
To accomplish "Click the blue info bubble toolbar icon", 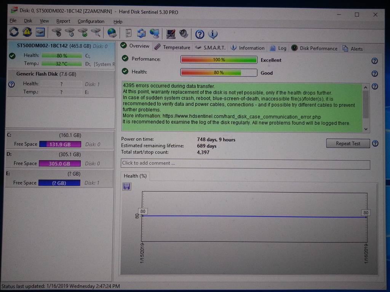I will point(213,34).
